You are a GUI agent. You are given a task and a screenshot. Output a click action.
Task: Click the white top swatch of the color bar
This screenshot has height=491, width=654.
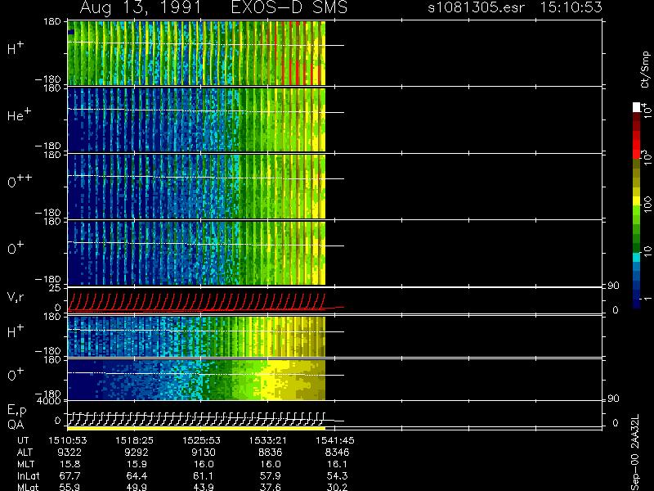(x=637, y=107)
